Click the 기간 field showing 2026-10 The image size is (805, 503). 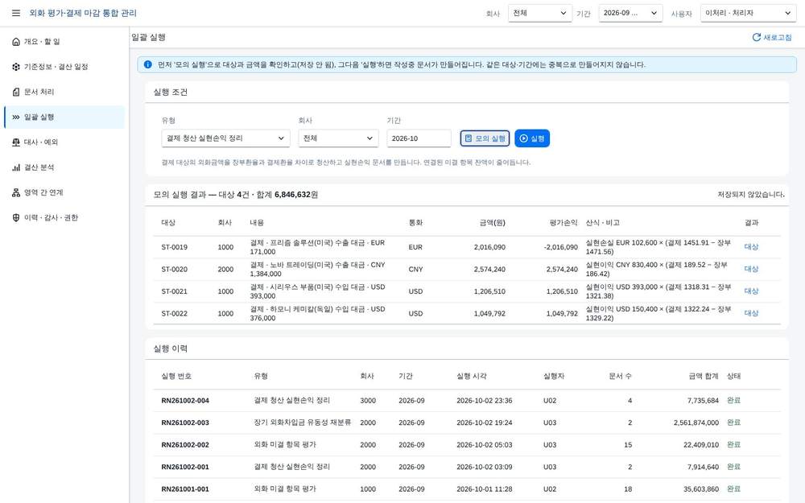[419, 138]
